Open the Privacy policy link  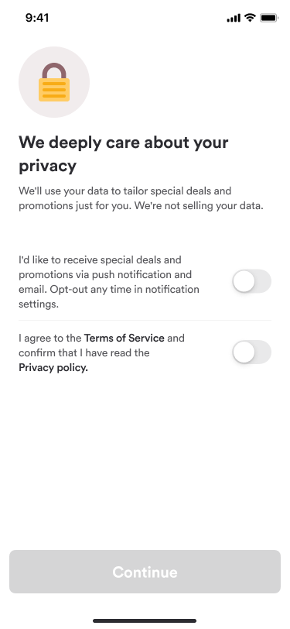tap(53, 368)
